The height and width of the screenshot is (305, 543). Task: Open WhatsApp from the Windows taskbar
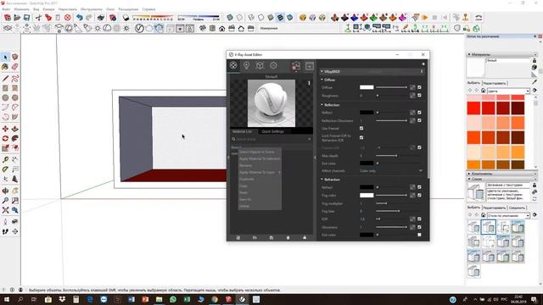173,299
